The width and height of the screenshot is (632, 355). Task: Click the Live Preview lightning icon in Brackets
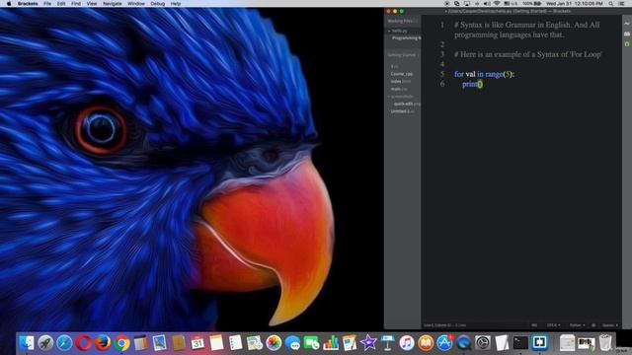click(x=627, y=24)
